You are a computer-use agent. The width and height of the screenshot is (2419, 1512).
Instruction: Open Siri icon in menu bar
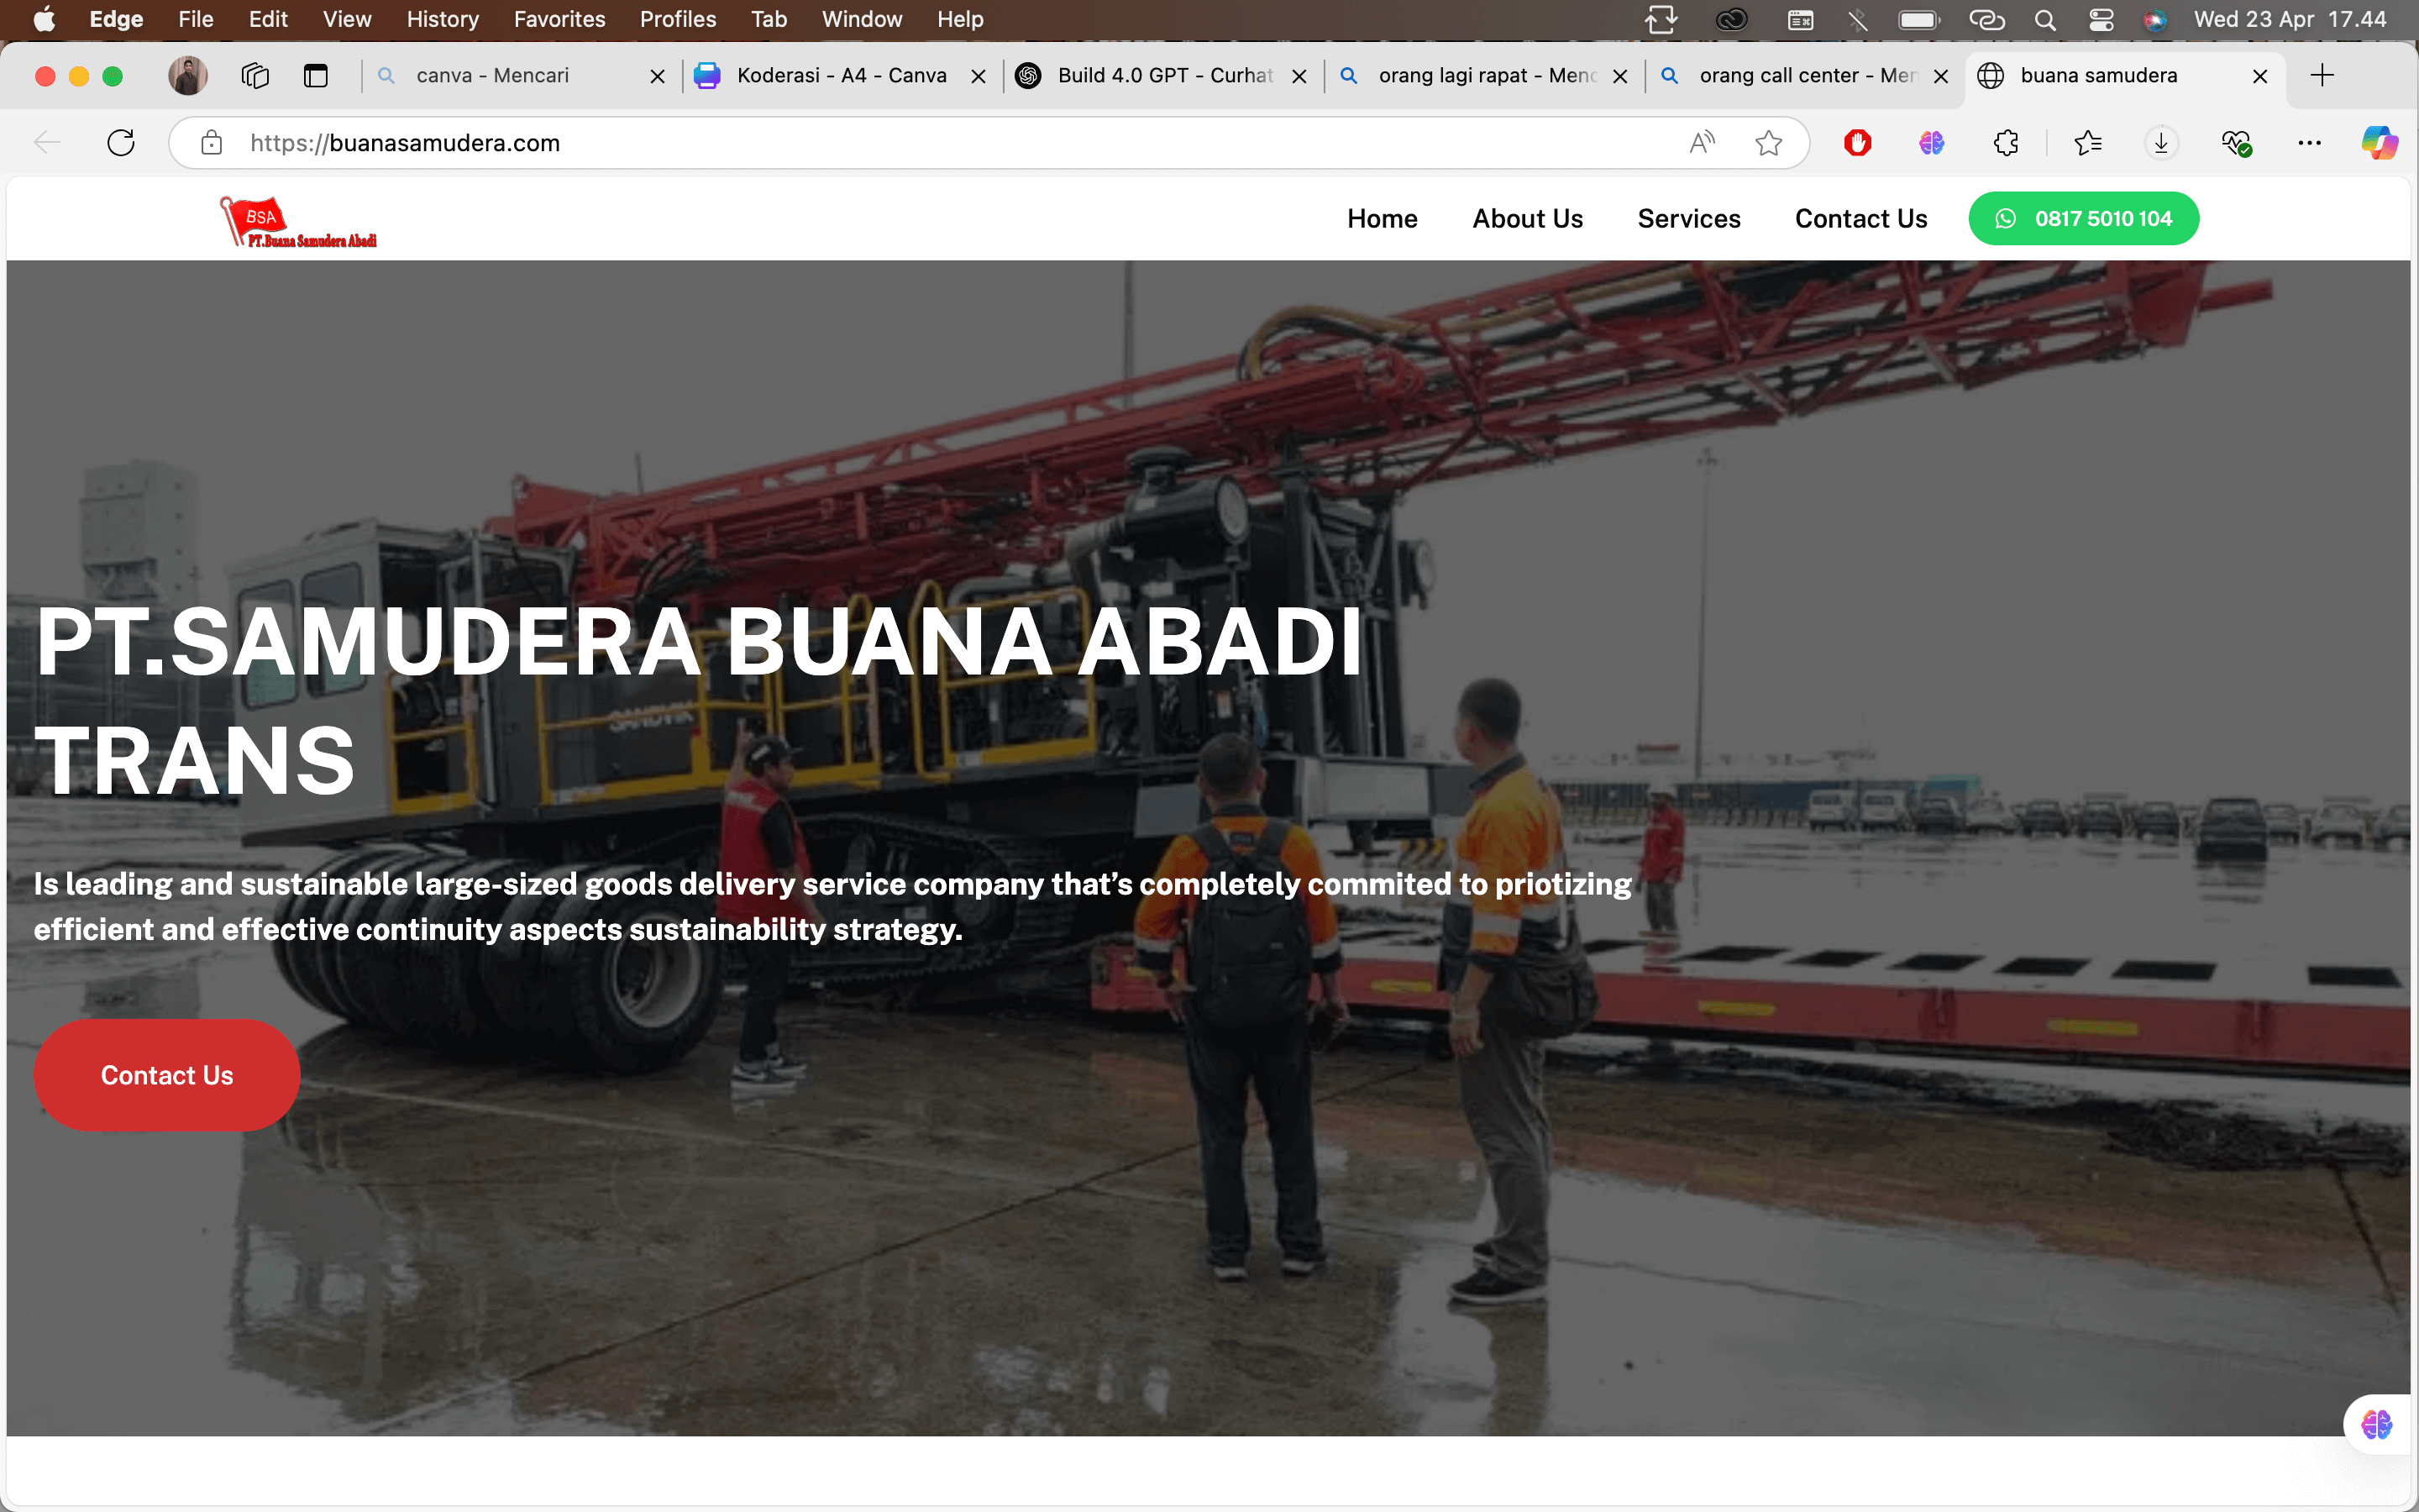(x=2155, y=20)
